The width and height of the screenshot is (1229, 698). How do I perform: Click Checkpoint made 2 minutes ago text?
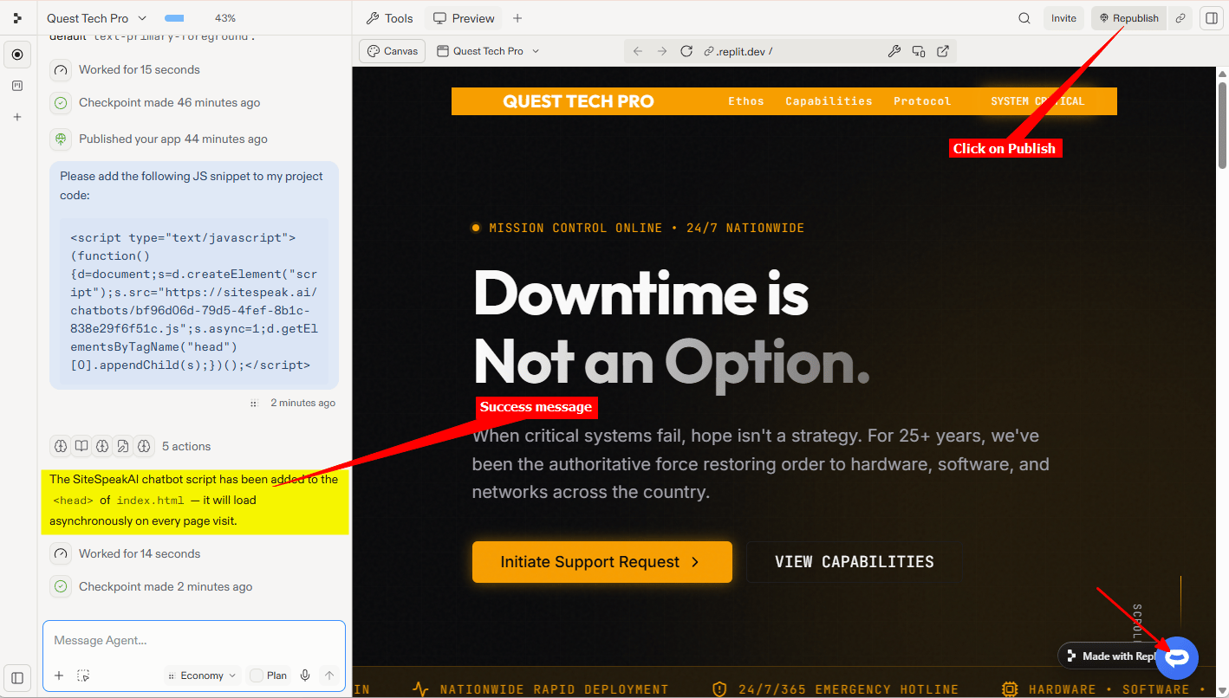click(166, 586)
